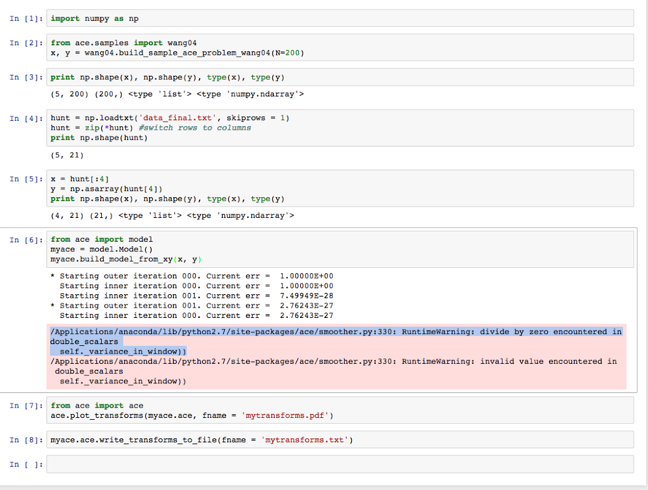Click cell 3 printing np.shape(x) and type(x)
This screenshot has height=490, width=648.
click(340, 77)
